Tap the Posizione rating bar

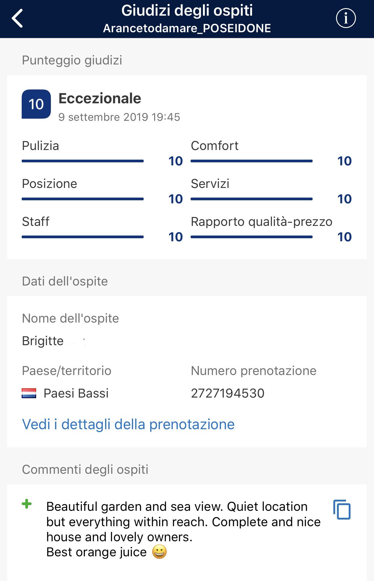point(83,199)
